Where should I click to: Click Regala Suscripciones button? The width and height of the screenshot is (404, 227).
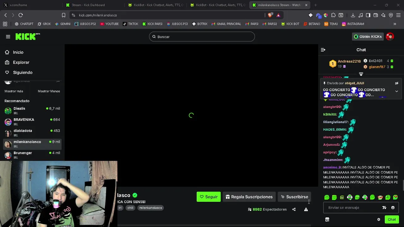coord(249,197)
